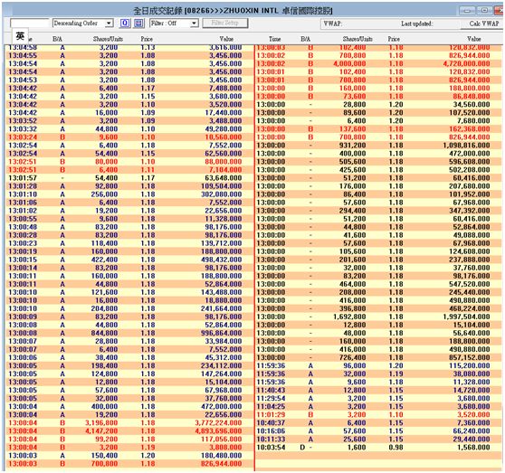
Task: Select the trade row at 13:03:52
Action: [130, 121]
